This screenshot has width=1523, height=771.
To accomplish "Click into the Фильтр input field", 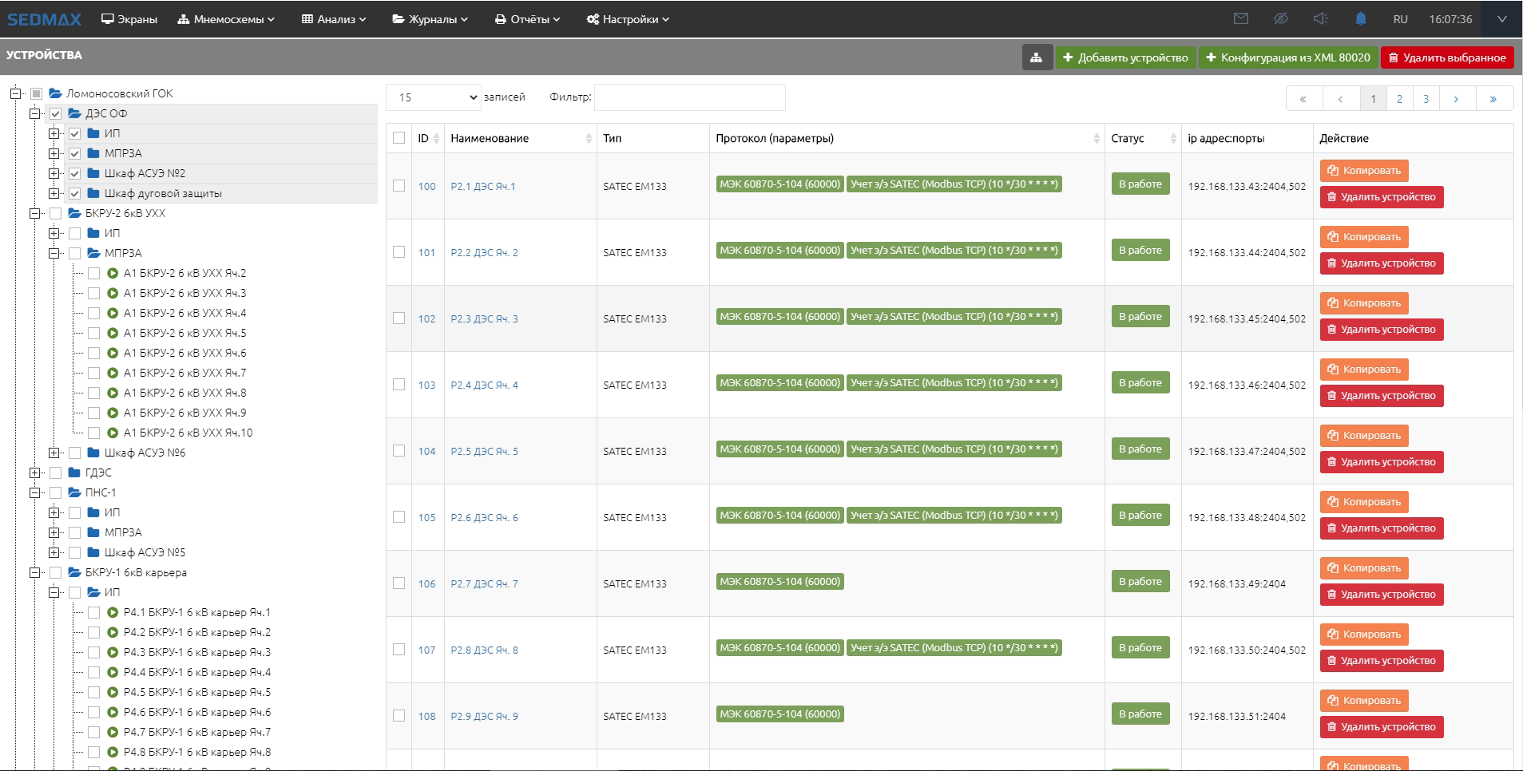I will click(689, 97).
